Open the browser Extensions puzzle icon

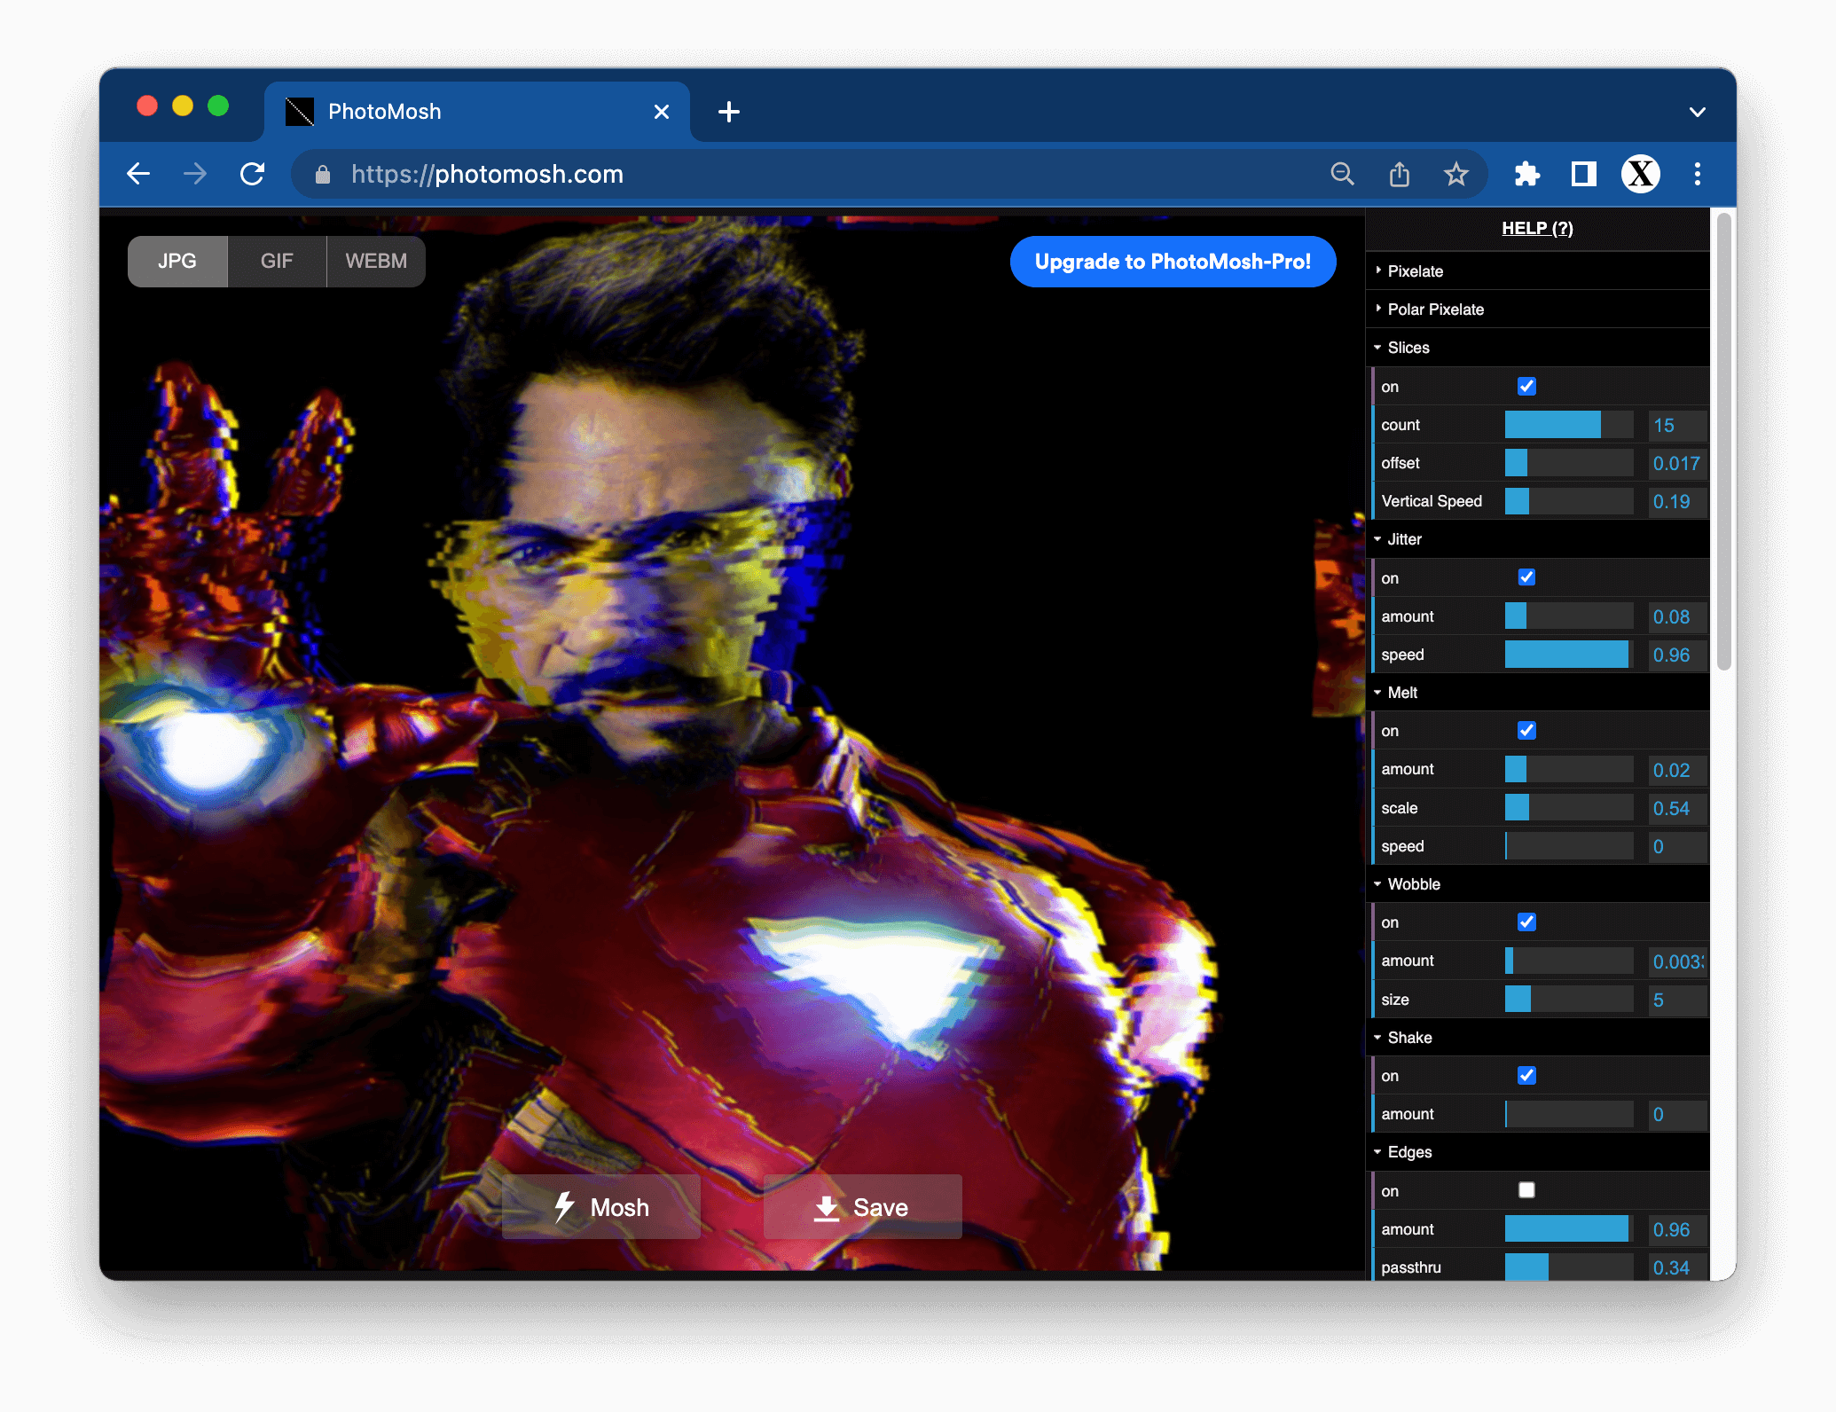click(x=1526, y=174)
